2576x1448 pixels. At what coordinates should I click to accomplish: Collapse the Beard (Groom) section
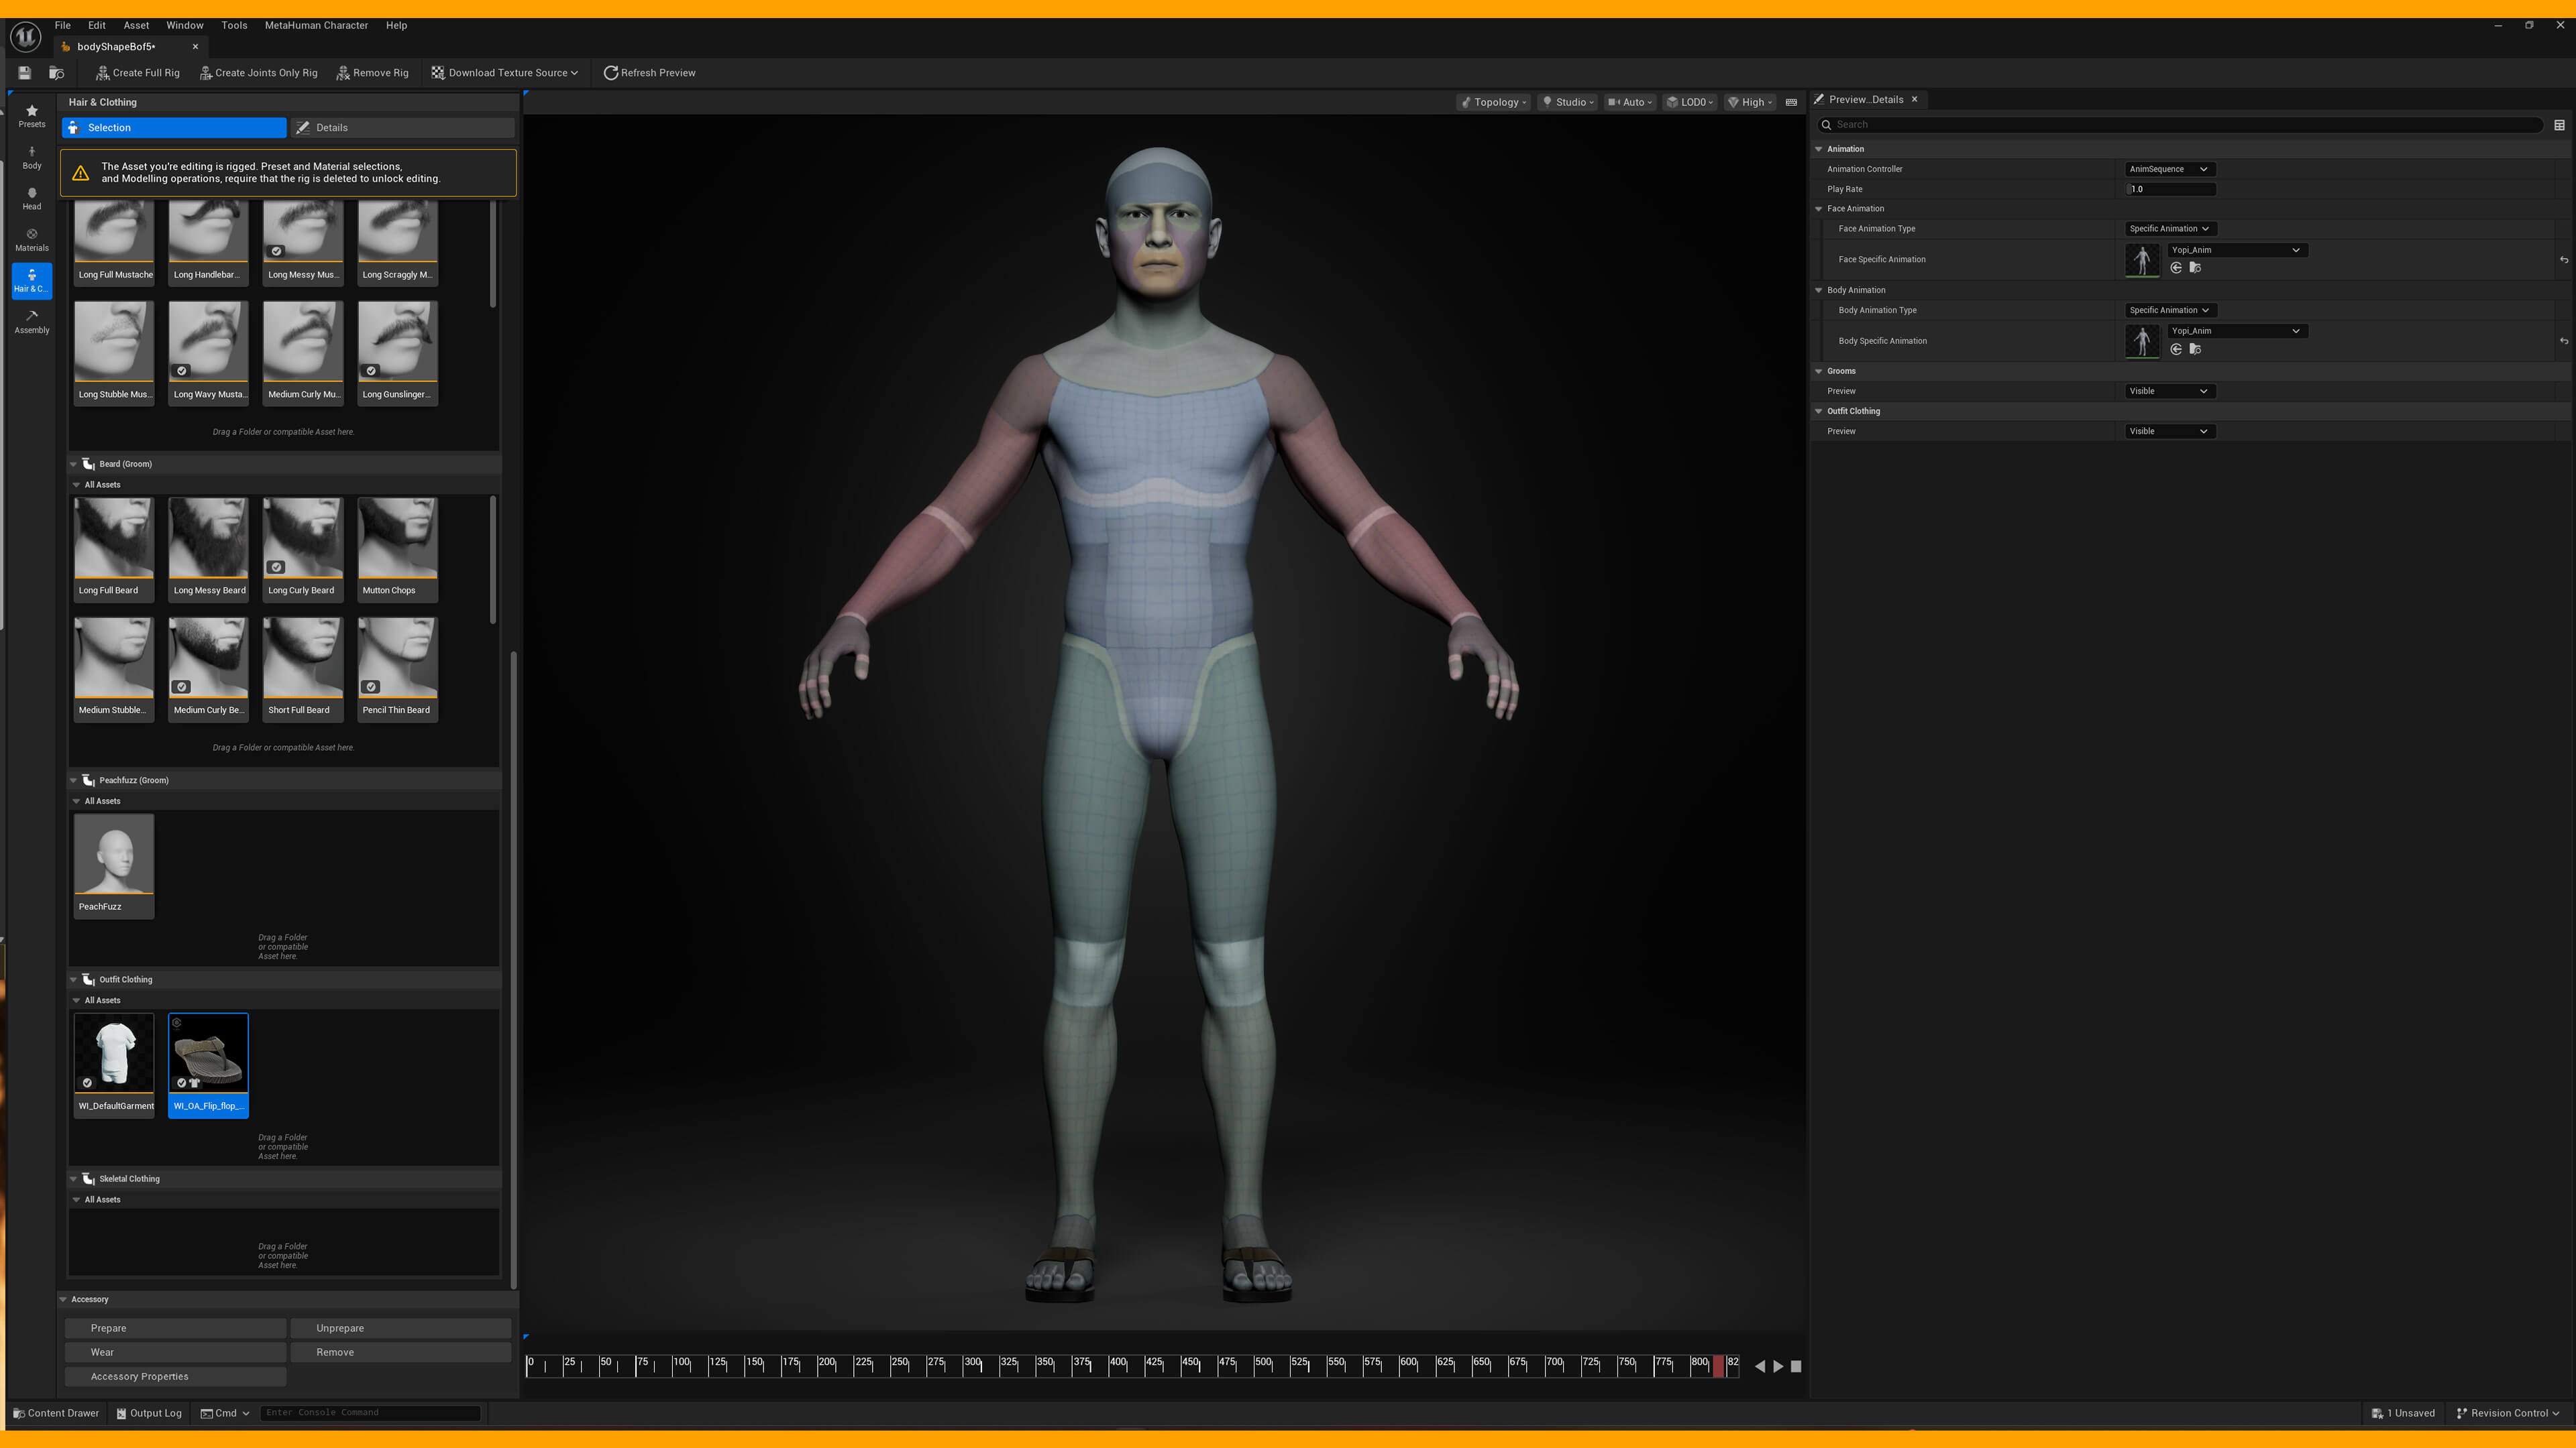(74, 464)
